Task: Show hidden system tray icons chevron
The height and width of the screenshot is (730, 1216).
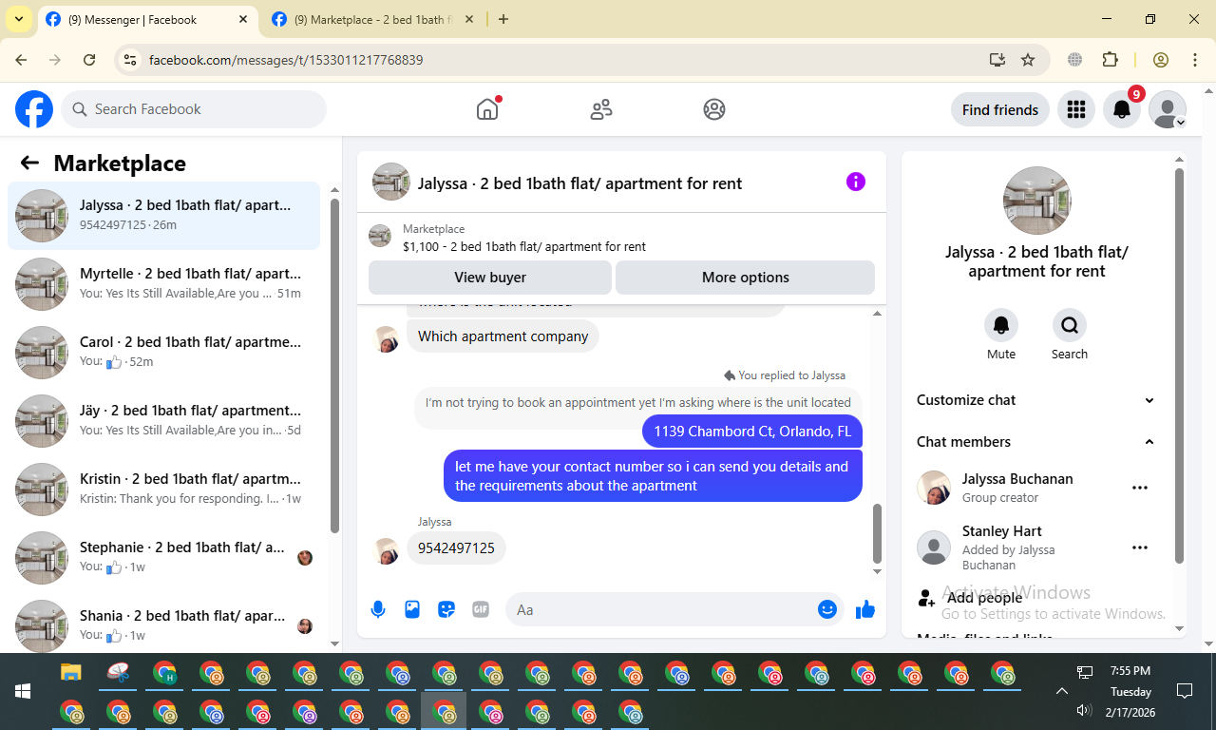Action: pos(1062,691)
